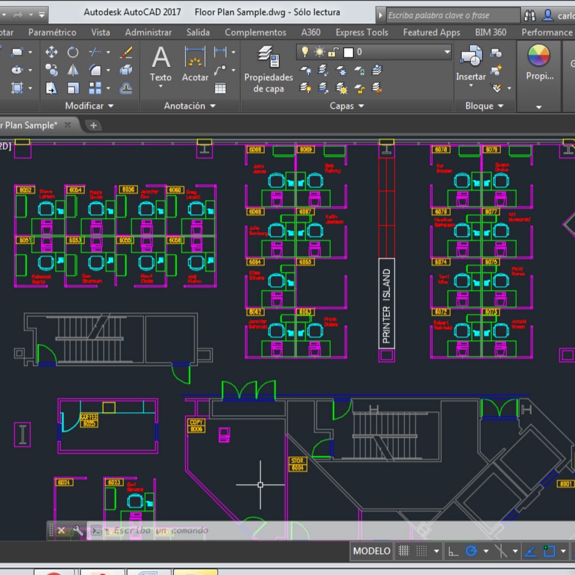Open the layer selection dropdown showing 0

coord(374,52)
